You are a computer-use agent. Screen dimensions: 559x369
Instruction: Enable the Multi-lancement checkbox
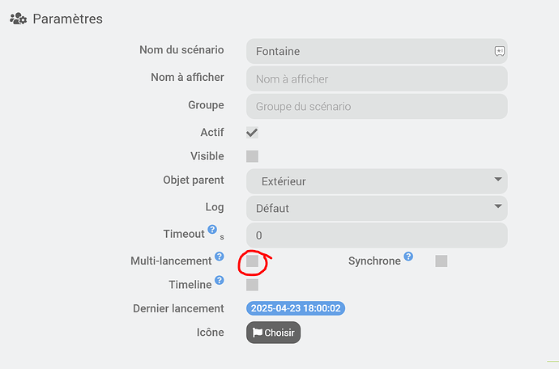252,261
